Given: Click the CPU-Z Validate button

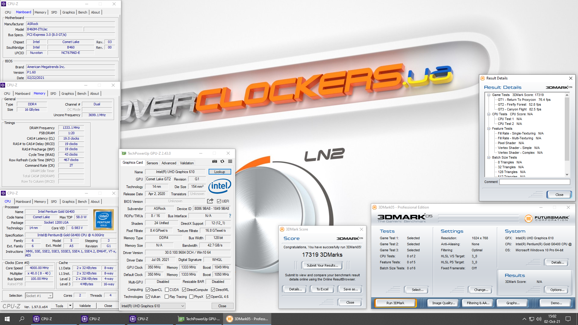Looking at the screenshot, I should (x=85, y=306).
